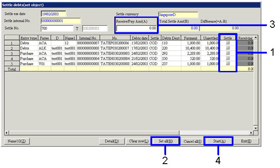The image size is (280, 168).
Task: Click the Exit(E) button
Action: (x=246, y=141)
